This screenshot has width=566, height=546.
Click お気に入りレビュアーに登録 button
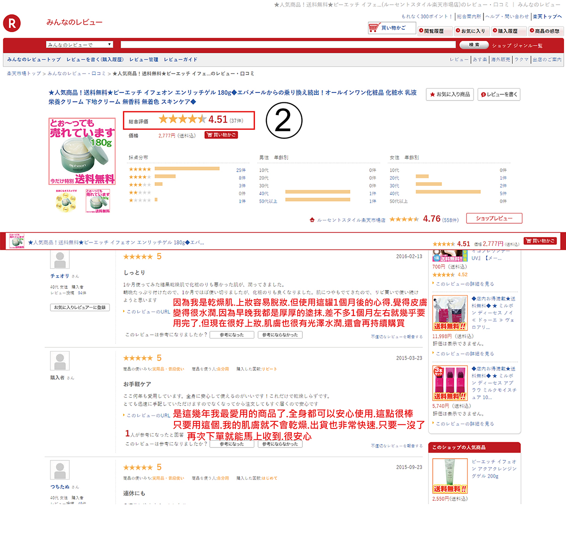click(80, 308)
